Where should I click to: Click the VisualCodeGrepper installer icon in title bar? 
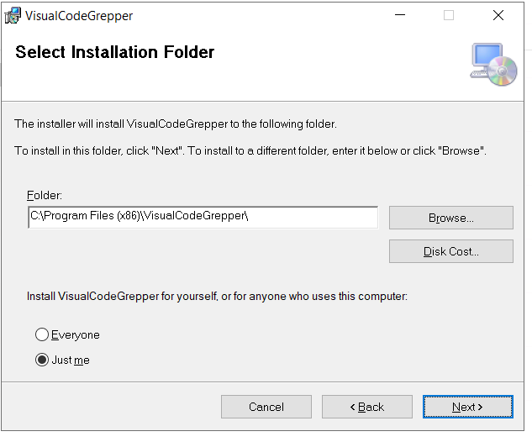(13, 16)
